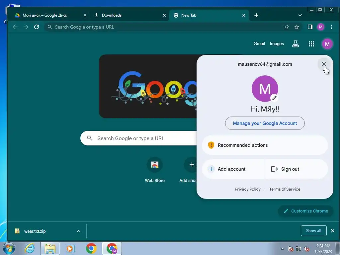
Task: Open Terms of Service link
Action: tap(285, 189)
